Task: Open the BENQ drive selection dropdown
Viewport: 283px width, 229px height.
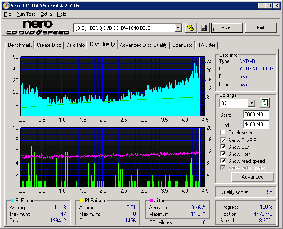Action: tap(178, 28)
